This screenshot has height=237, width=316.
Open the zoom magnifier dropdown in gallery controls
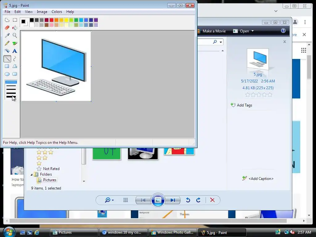pyautogui.click(x=113, y=200)
